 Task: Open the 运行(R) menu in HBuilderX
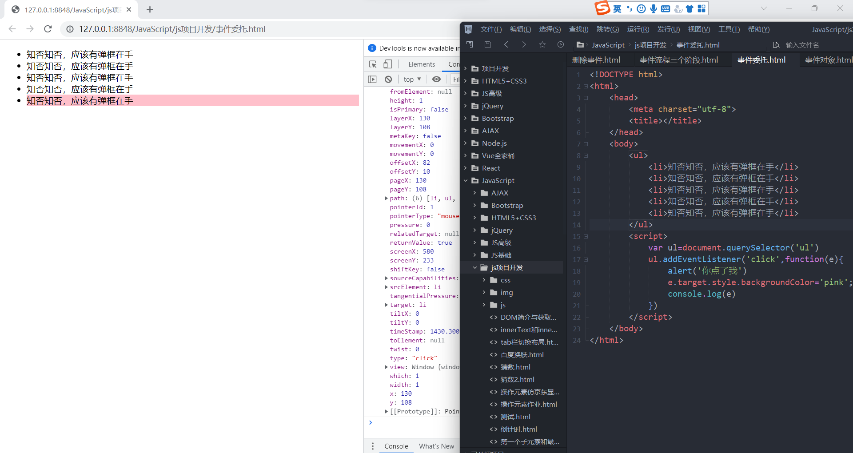click(638, 29)
